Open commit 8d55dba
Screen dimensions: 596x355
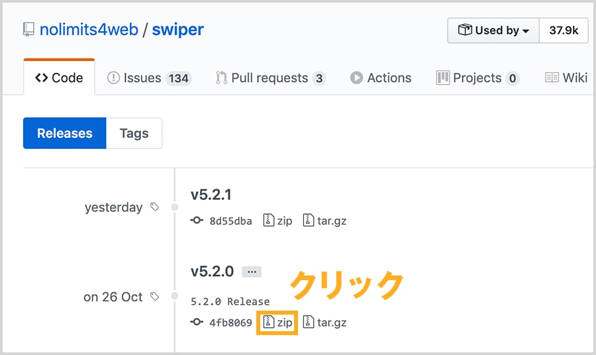(x=221, y=221)
